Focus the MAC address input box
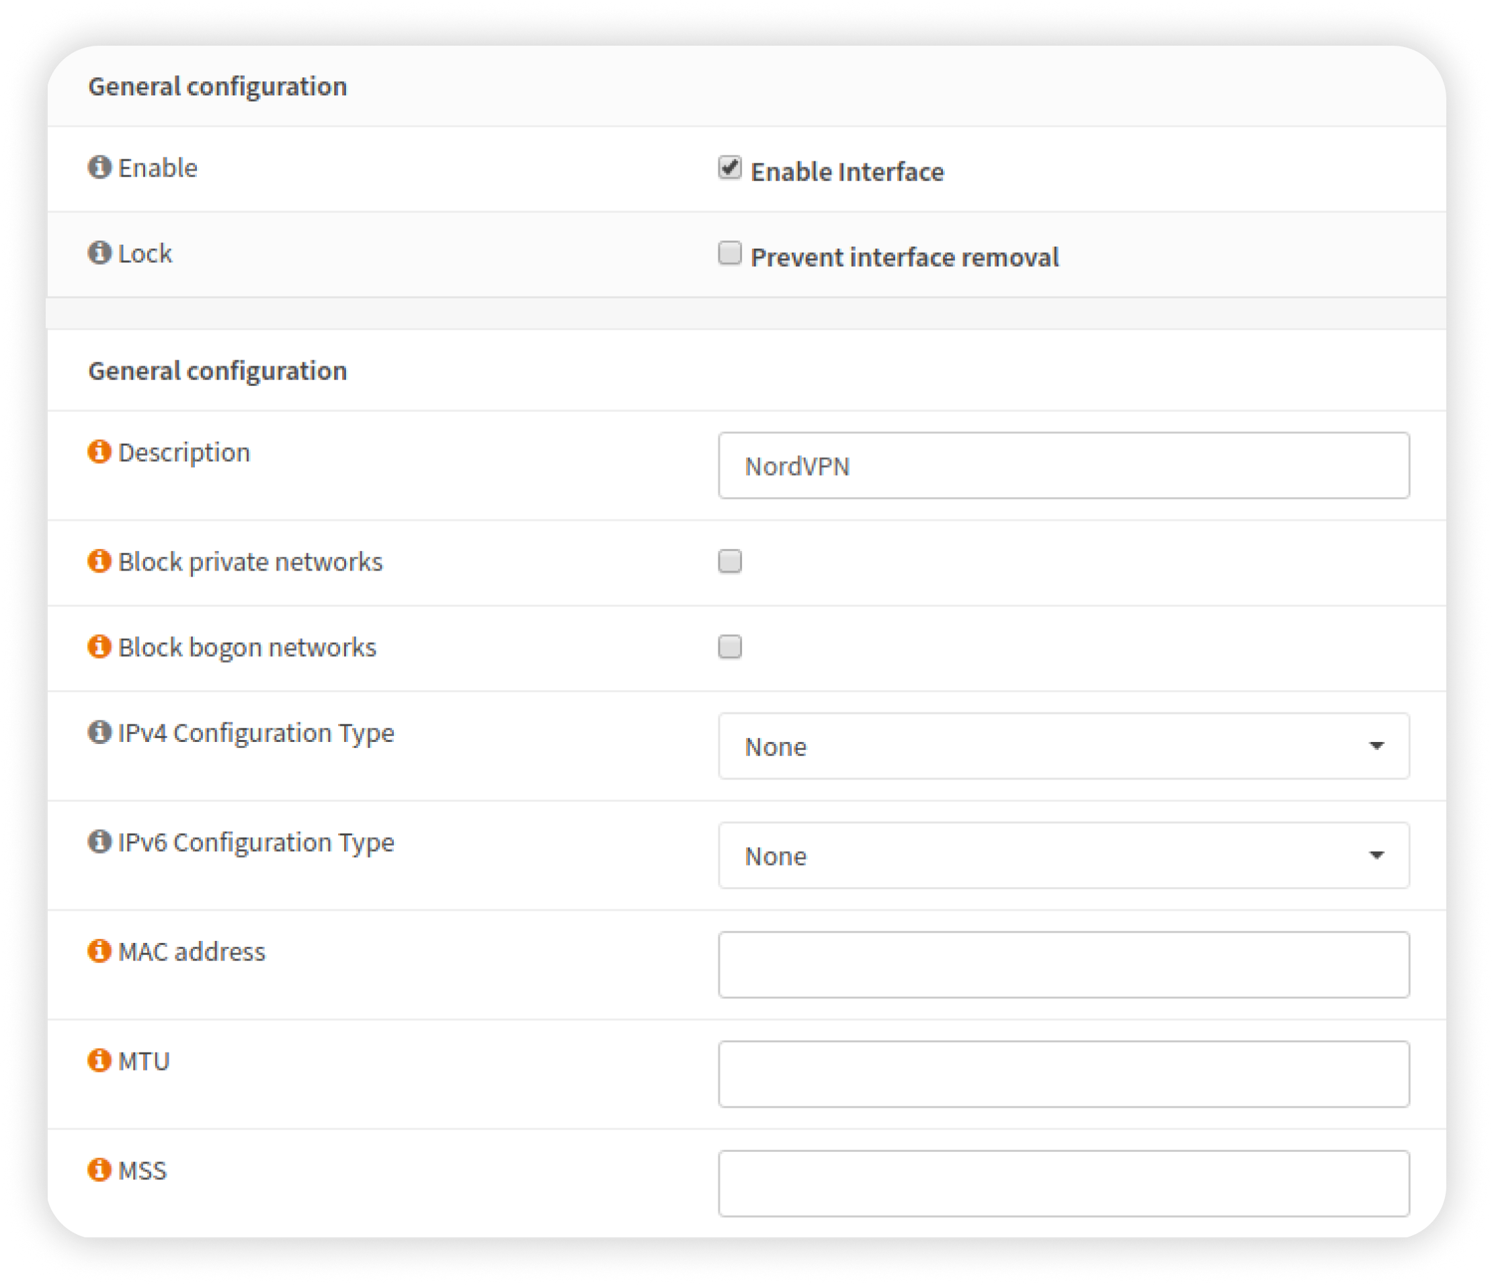This screenshot has height=1285, width=1492. 1063,964
